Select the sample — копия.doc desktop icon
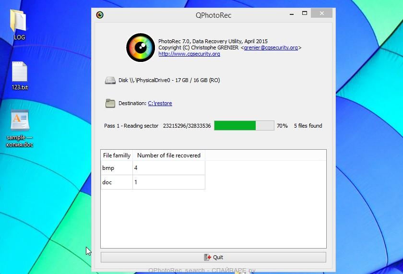The height and width of the screenshot is (274, 403). 20,129
